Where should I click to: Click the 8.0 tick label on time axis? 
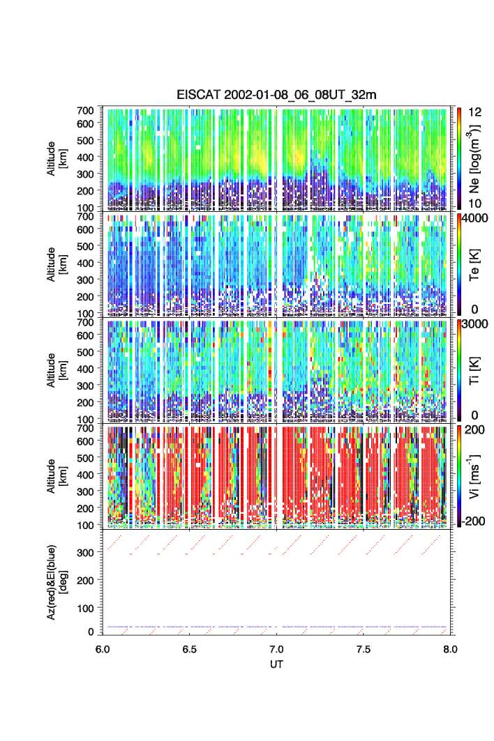pyautogui.click(x=450, y=648)
